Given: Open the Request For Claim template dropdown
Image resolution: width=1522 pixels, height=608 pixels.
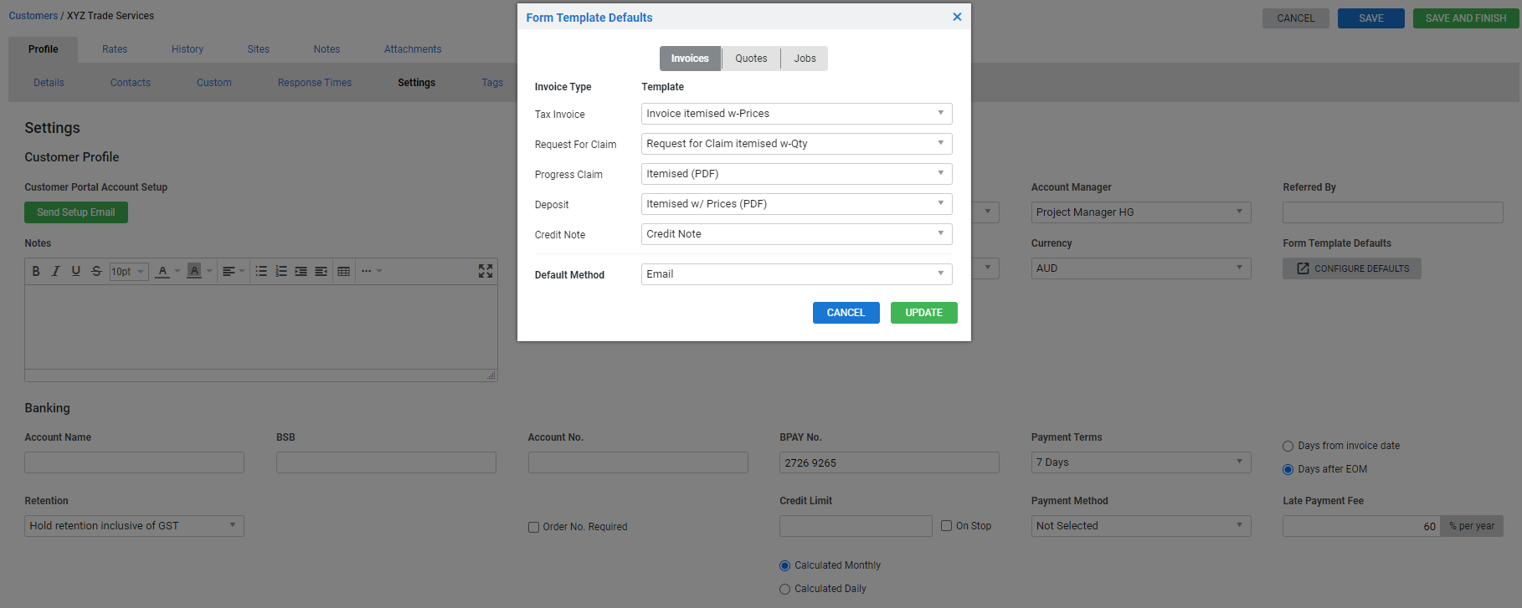Looking at the screenshot, I should pos(796,144).
